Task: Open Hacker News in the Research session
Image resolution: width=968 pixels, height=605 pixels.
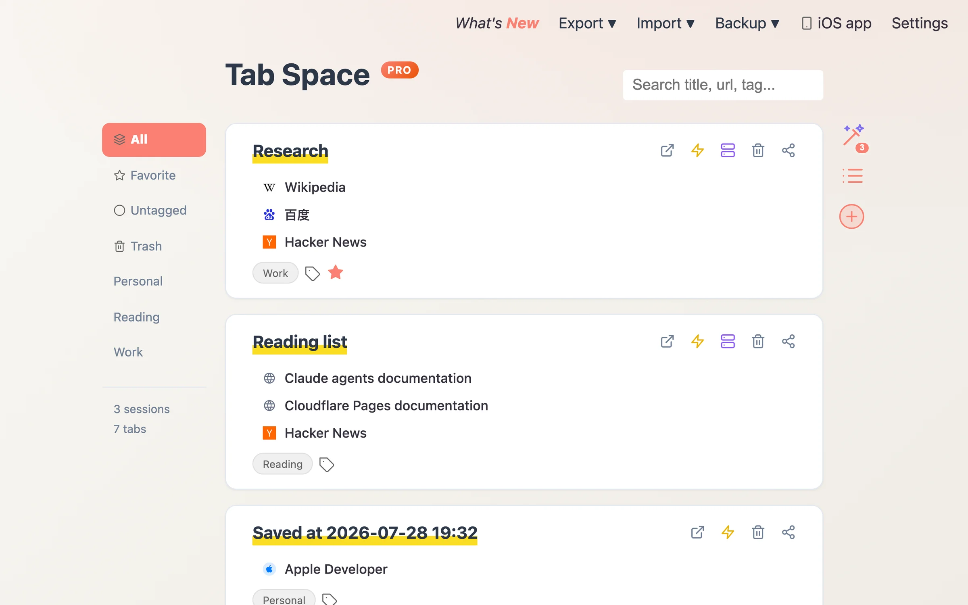Action: (x=325, y=242)
